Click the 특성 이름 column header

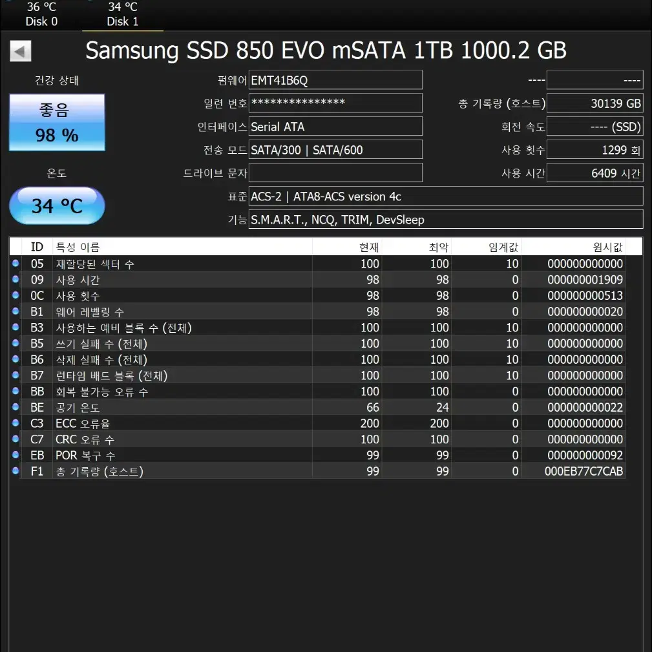tap(182, 247)
